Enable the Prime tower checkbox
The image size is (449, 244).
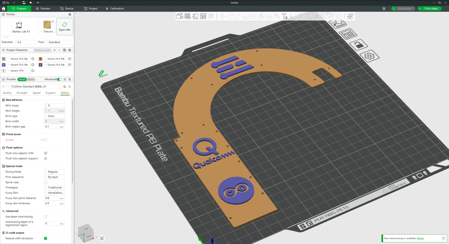pos(45,140)
